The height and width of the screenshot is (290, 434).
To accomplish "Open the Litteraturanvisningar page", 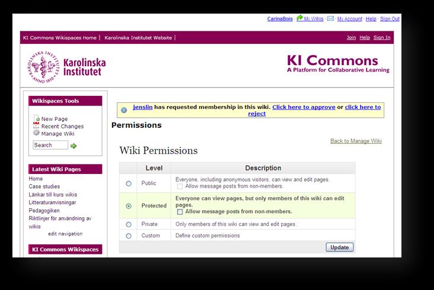I will click(x=52, y=202).
